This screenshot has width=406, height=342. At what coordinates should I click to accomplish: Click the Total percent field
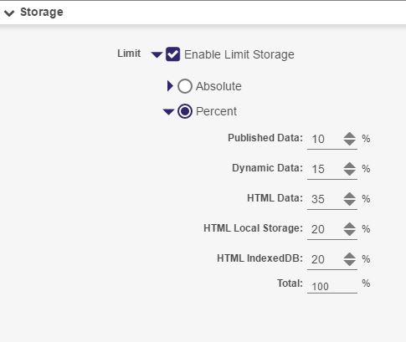(x=332, y=286)
